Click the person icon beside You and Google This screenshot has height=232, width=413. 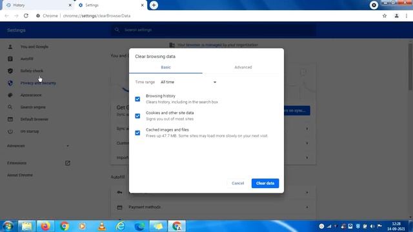(10, 46)
